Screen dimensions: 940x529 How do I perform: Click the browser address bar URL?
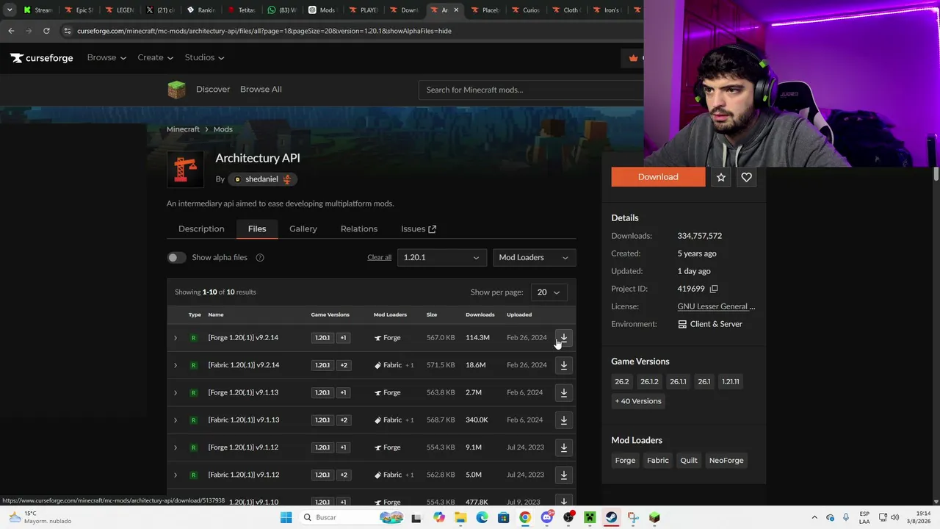tap(264, 31)
